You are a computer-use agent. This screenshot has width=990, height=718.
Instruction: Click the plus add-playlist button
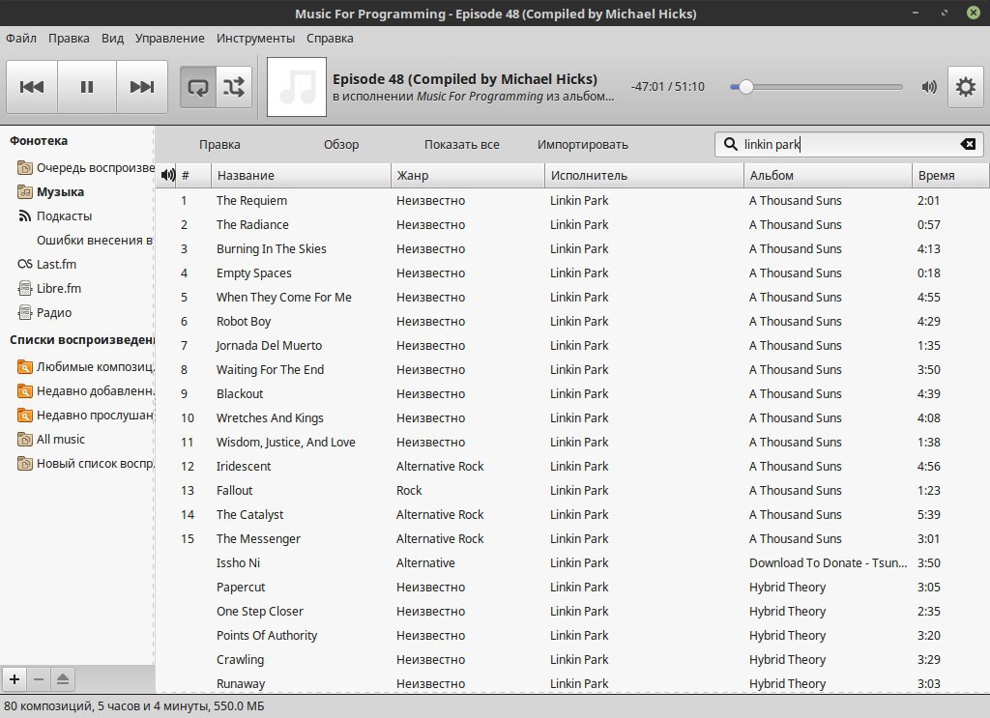(15, 679)
